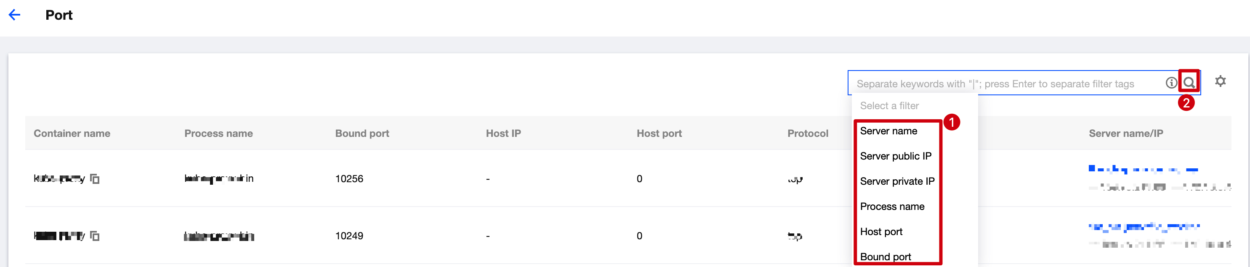
Task: Choose the Server private IP filter
Action: (897, 181)
